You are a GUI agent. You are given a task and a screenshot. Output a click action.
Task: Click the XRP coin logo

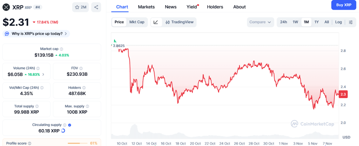[6, 7]
